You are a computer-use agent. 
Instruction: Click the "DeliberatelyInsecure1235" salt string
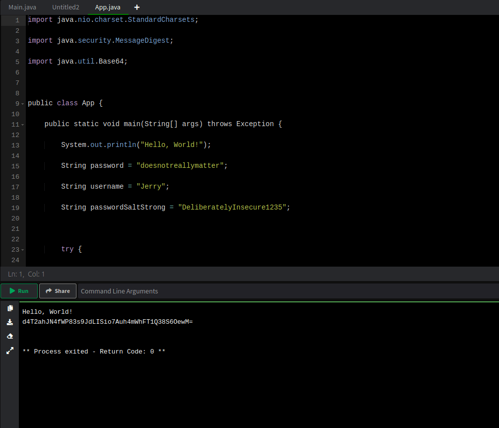(232, 207)
